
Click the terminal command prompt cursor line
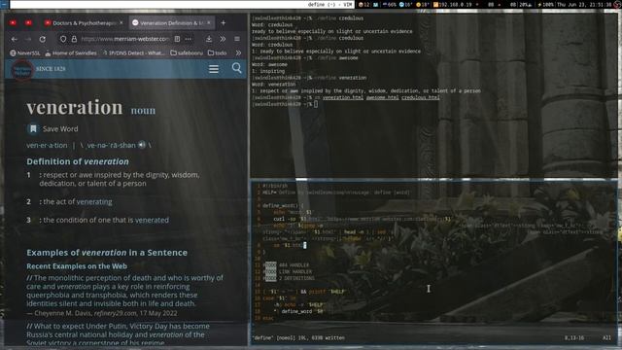[x=285, y=104]
